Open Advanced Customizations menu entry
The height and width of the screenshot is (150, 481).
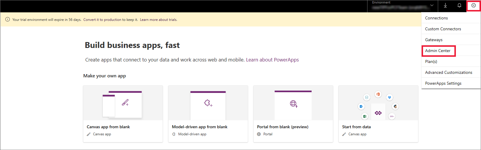click(448, 72)
